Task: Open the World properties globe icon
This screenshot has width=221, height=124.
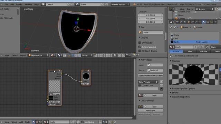Action: click(185, 22)
